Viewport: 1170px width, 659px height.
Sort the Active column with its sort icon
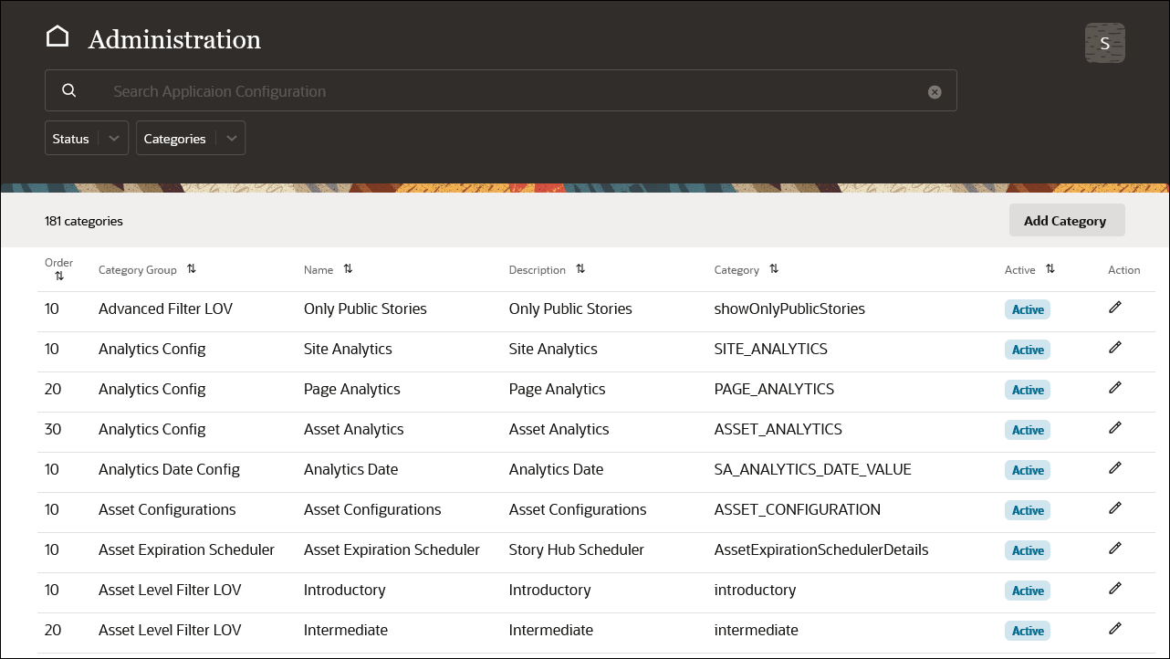pyautogui.click(x=1050, y=269)
